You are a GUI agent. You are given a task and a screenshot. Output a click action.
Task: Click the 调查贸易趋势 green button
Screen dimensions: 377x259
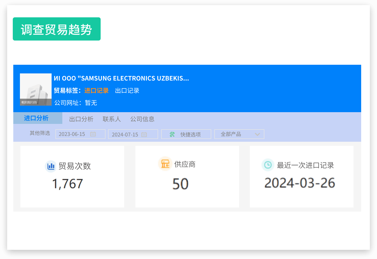pos(57,29)
